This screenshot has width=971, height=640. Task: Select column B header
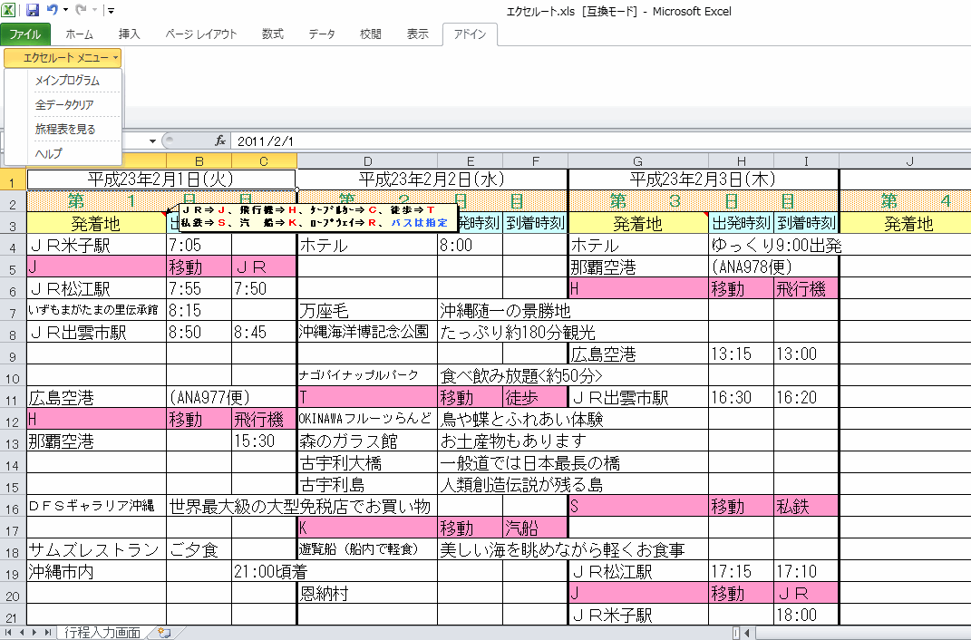(x=199, y=161)
